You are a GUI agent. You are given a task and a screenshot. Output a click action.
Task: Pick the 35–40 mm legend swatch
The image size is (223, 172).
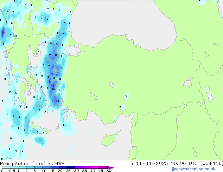pyautogui.click(x=87, y=167)
